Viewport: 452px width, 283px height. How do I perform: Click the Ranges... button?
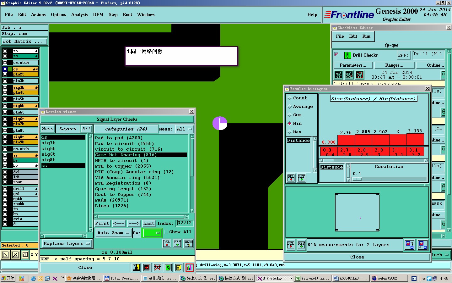coord(394,65)
